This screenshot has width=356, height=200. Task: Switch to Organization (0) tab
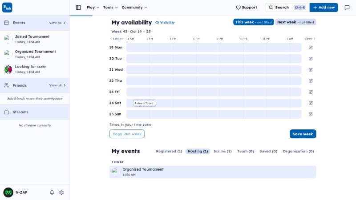298,151
